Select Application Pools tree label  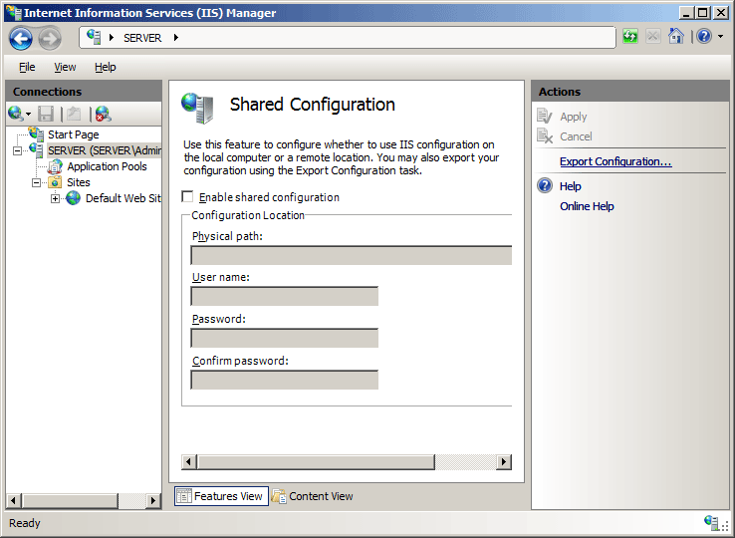pos(107,166)
